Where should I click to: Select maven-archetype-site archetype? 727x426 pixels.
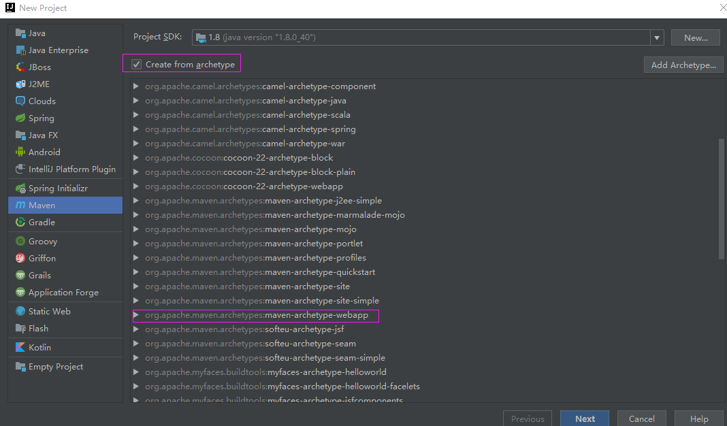click(248, 286)
